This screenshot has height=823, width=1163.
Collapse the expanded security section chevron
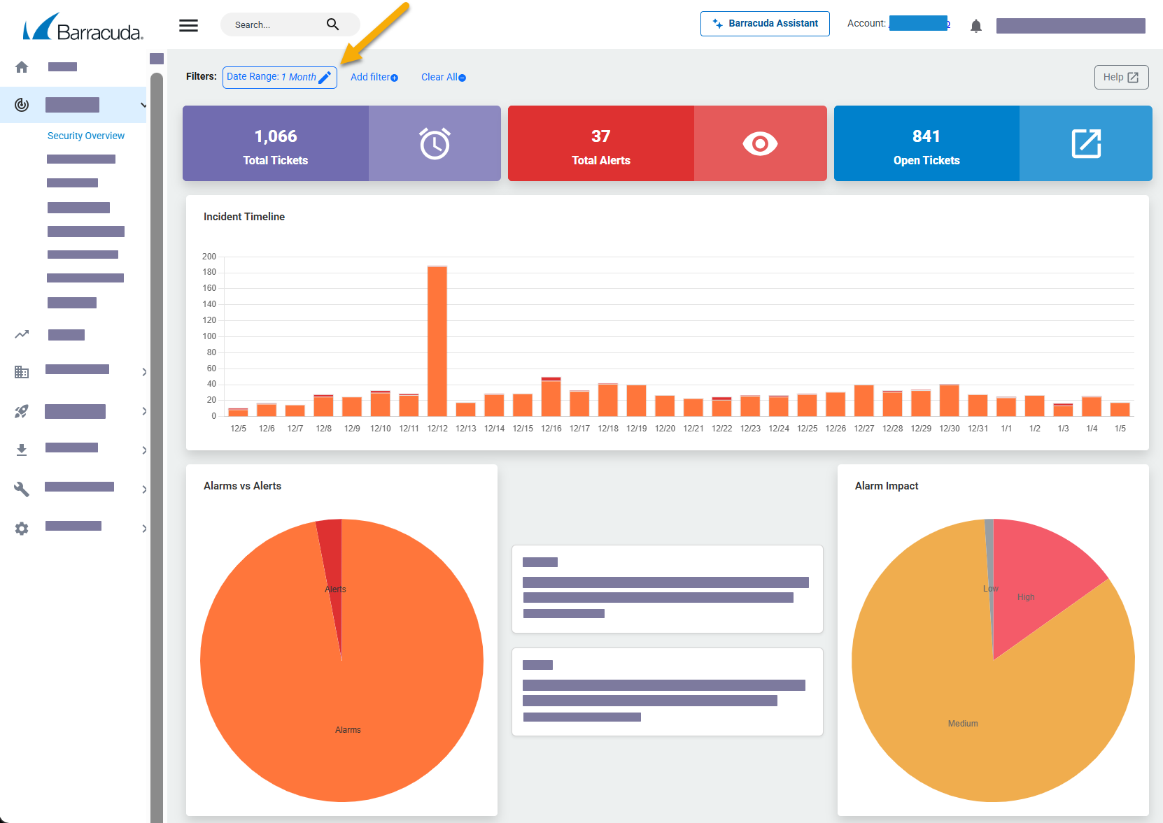coord(144,104)
